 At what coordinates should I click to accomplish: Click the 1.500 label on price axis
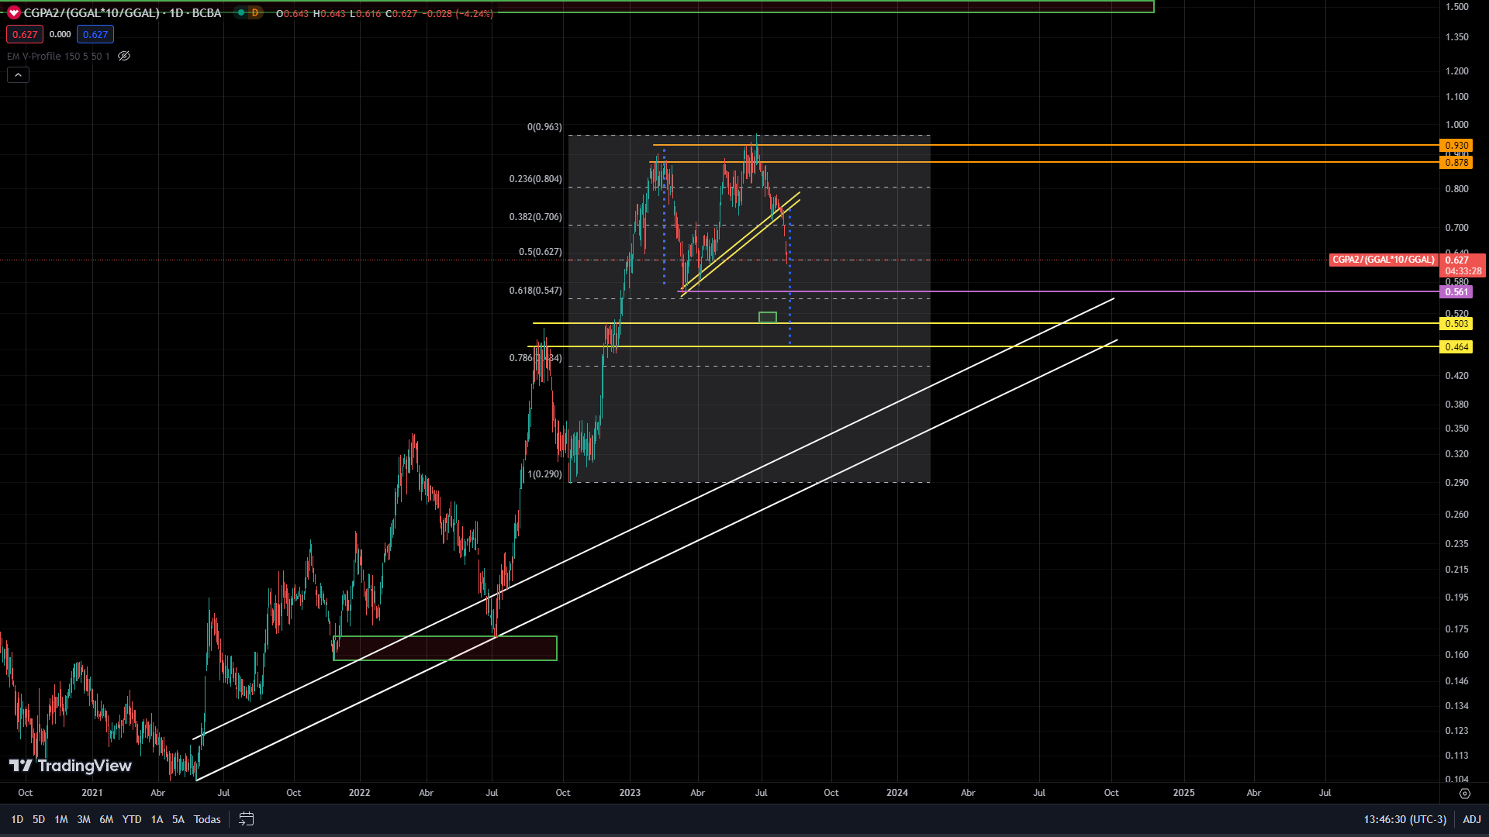(1457, 7)
